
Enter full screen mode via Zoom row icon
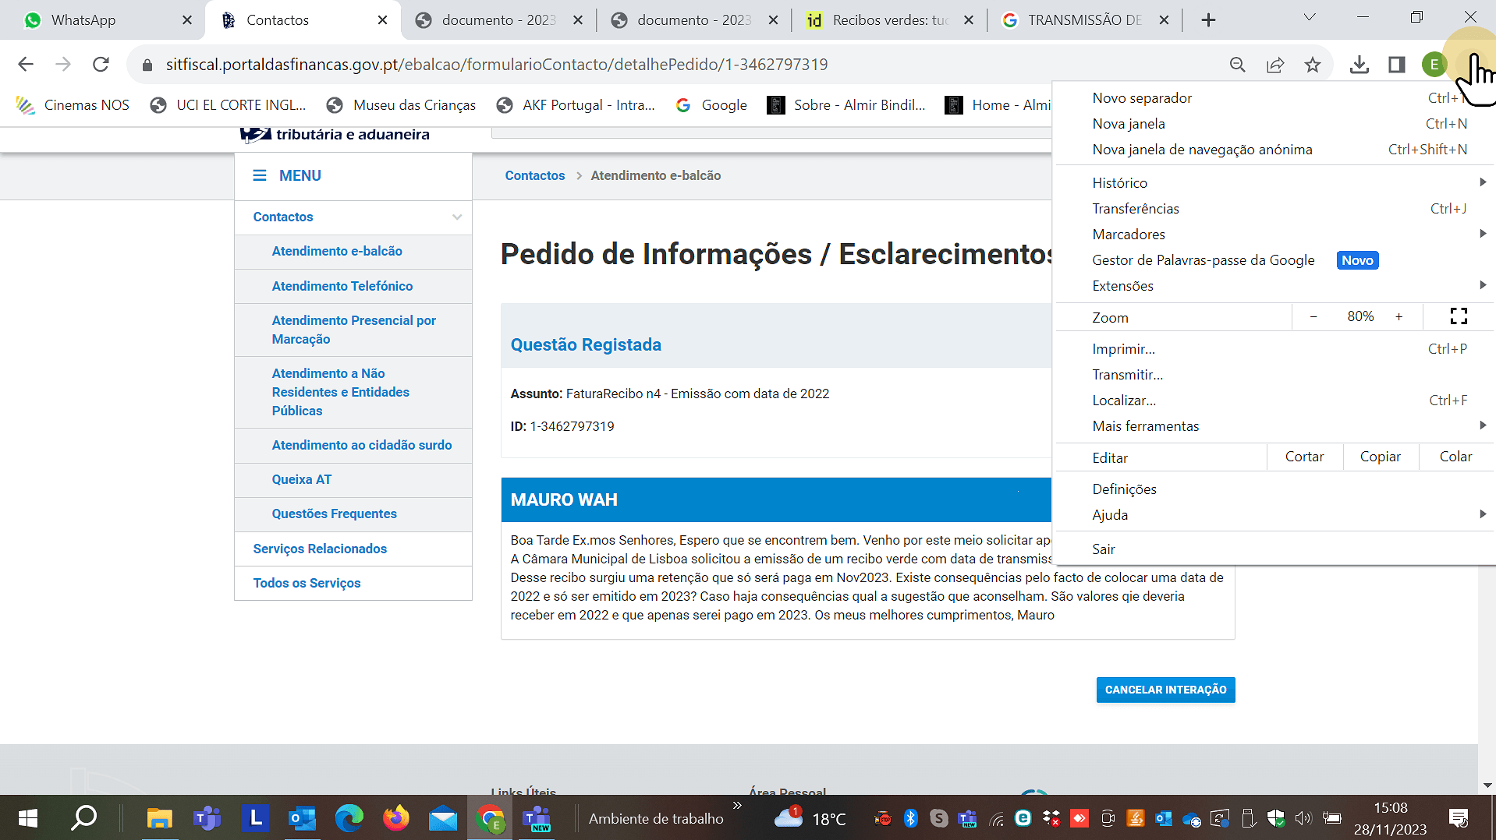[x=1458, y=316]
